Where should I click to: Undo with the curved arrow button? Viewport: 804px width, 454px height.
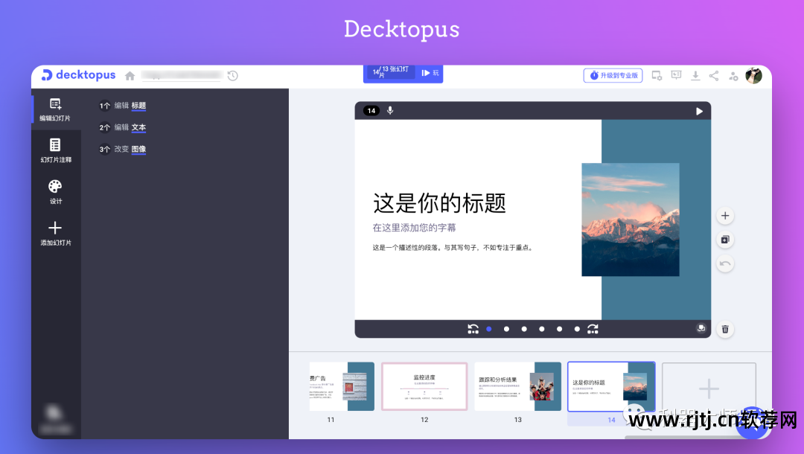(x=725, y=264)
